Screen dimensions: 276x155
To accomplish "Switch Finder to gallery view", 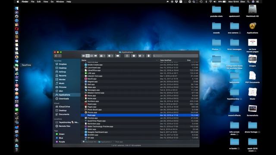I will 96,56.
